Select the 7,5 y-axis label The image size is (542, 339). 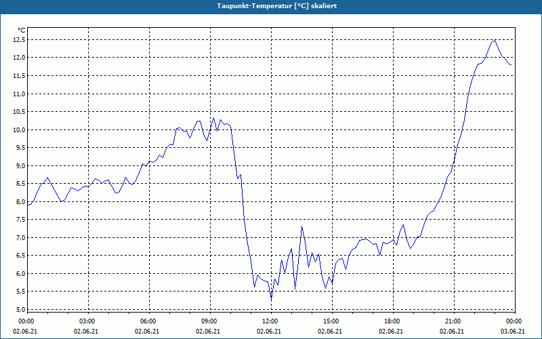(20, 220)
